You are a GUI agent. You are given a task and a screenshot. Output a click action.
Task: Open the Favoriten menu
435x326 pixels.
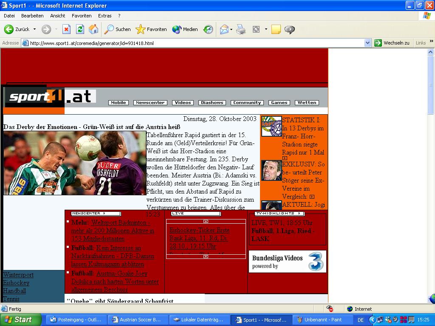click(82, 16)
